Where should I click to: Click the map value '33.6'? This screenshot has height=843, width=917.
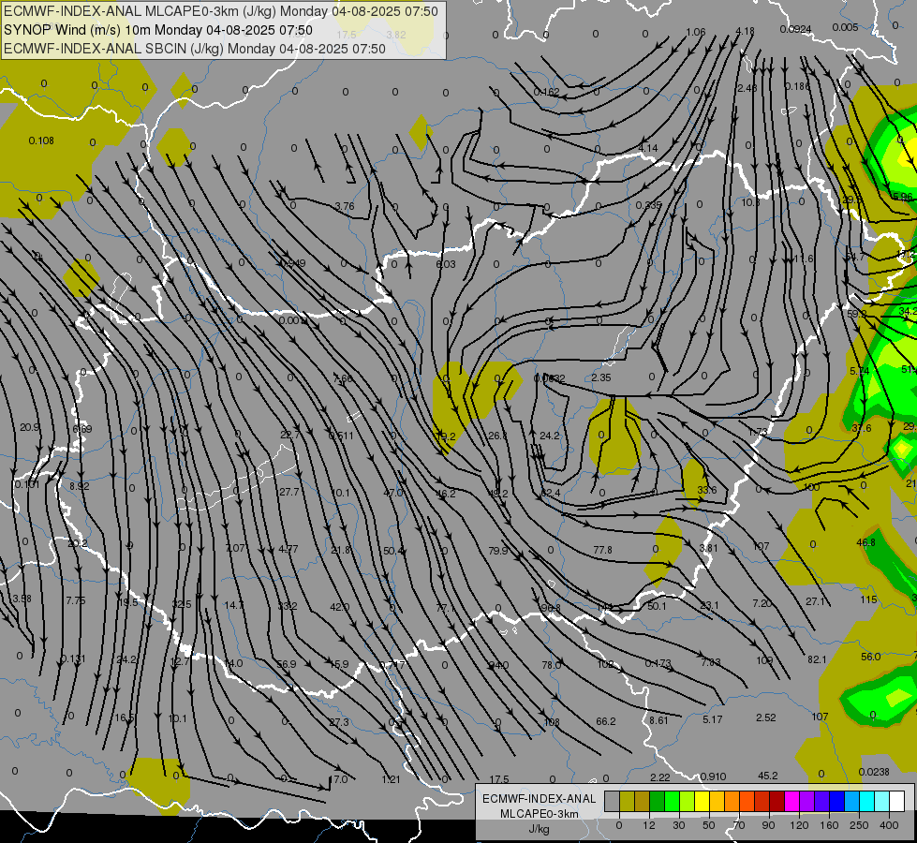[707, 490]
